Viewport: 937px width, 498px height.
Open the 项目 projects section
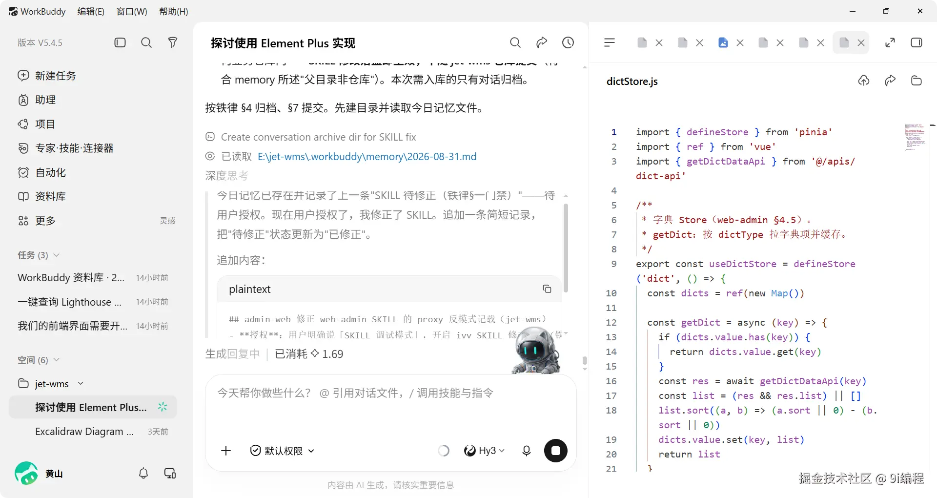[37, 124]
